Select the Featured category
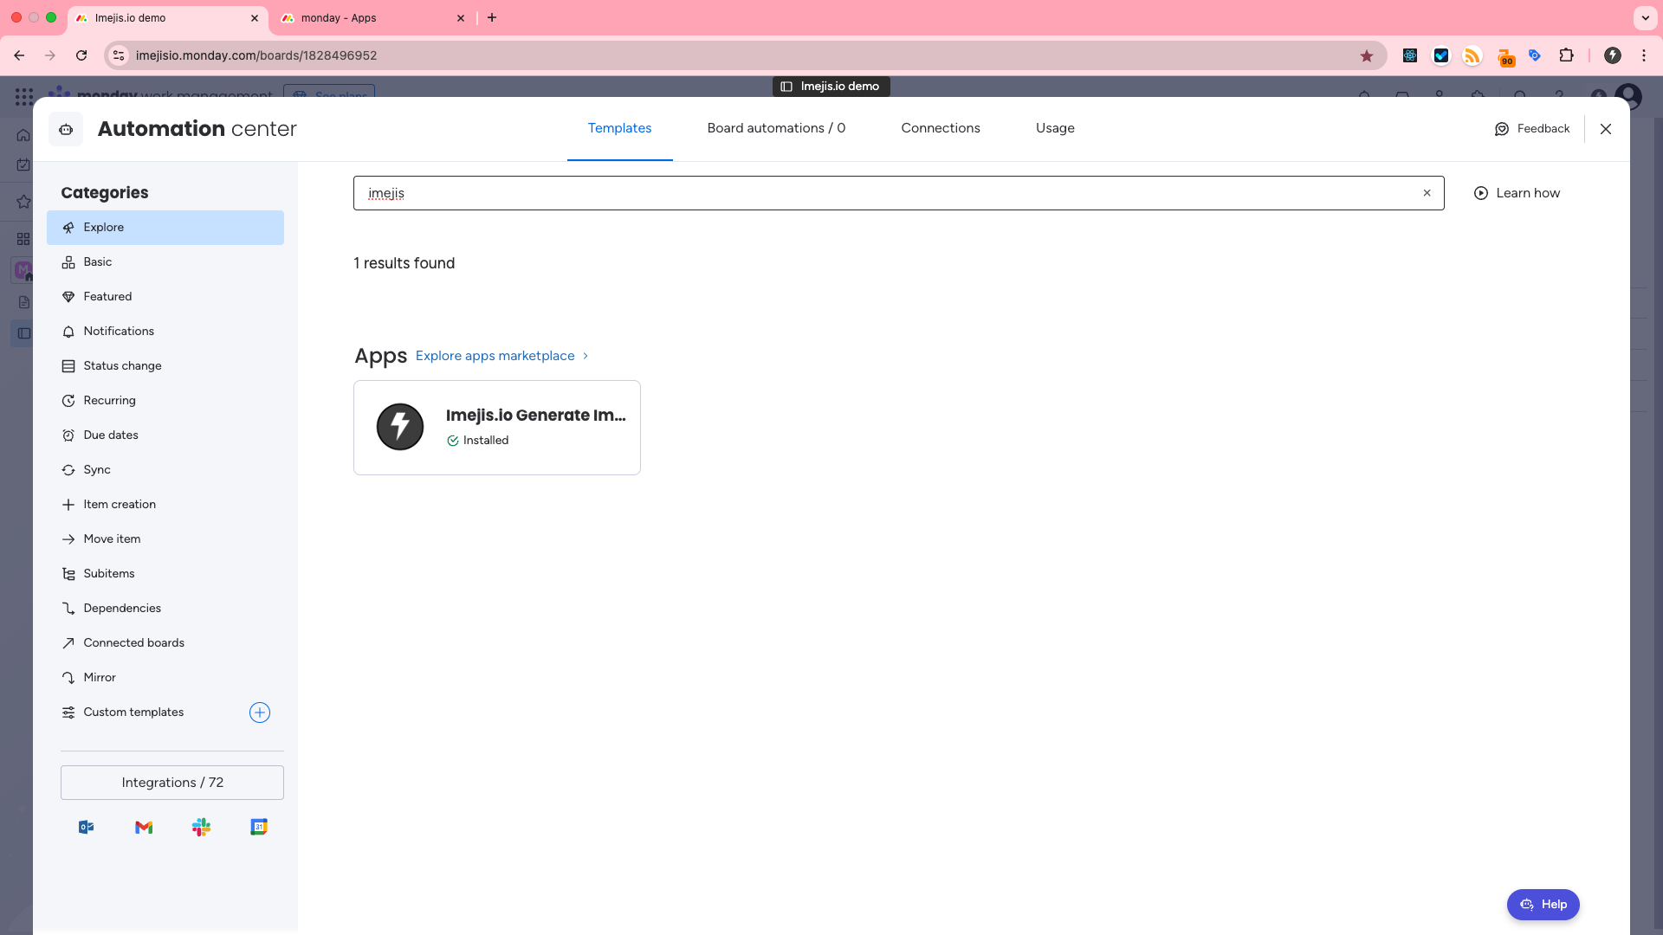Image resolution: width=1663 pixels, height=935 pixels. (x=165, y=297)
